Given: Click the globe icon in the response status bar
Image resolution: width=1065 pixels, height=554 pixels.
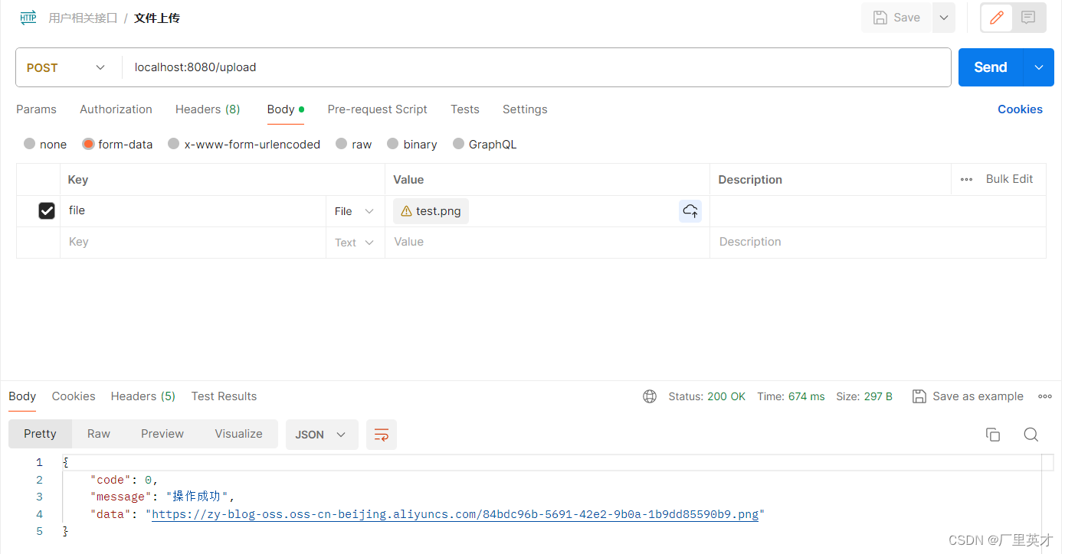Looking at the screenshot, I should pyautogui.click(x=650, y=396).
